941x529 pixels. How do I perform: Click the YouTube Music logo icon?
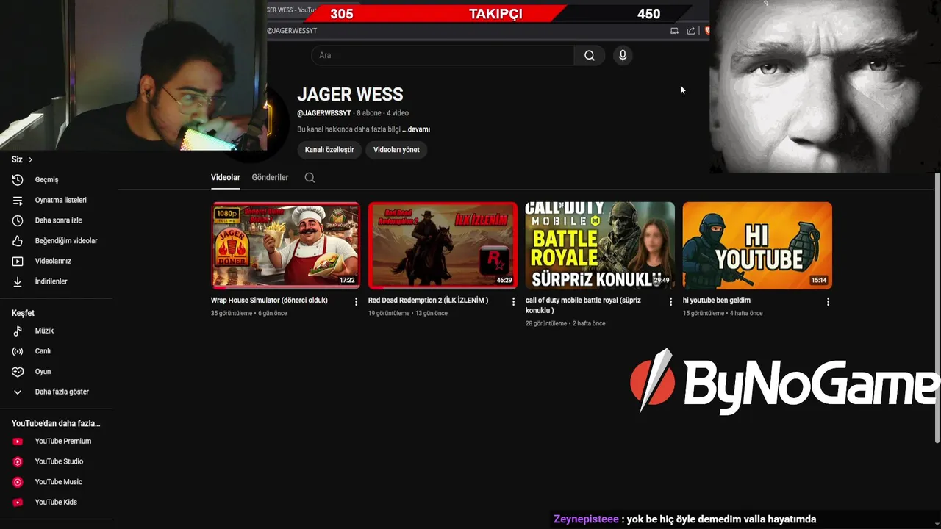coord(18,482)
